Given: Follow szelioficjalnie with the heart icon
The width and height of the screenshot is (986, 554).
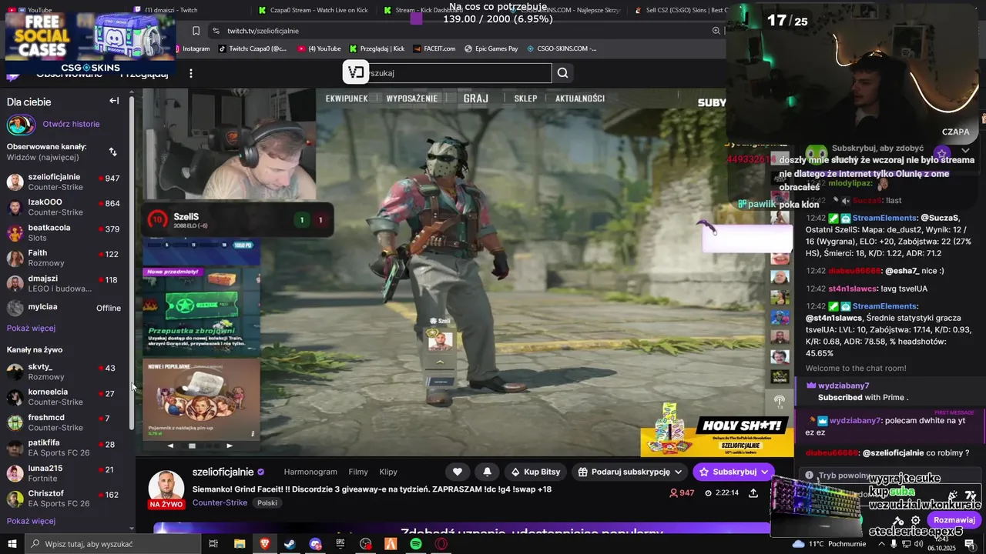Looking at the screenshot, I should (458, 472).
